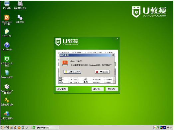This screenshot has height=130, width=175.
Task: Close the U教授 installer window with X
Action: tap(117, 38)
